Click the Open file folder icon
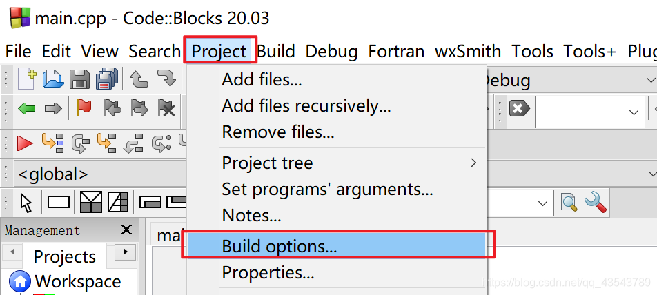This screenshot has height=295, width=657. click(x=53, y=79)
